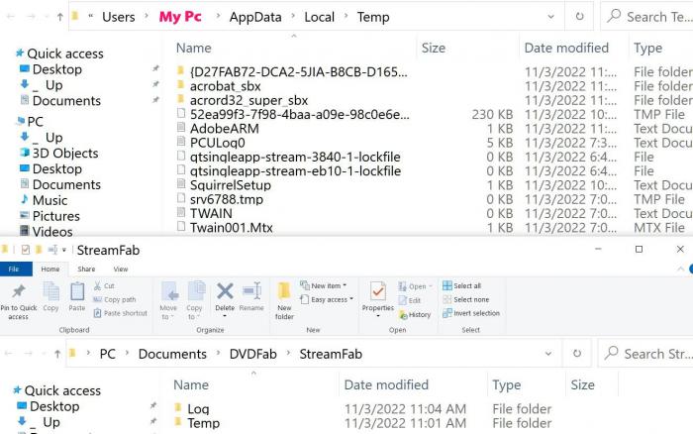Open History in ribbon
693x434 pixels.
click(415, 314)
